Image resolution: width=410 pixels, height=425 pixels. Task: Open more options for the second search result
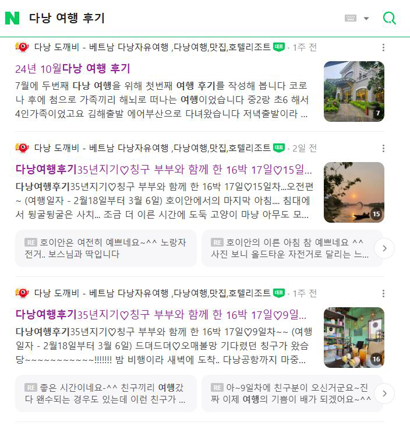pos(383,148)
